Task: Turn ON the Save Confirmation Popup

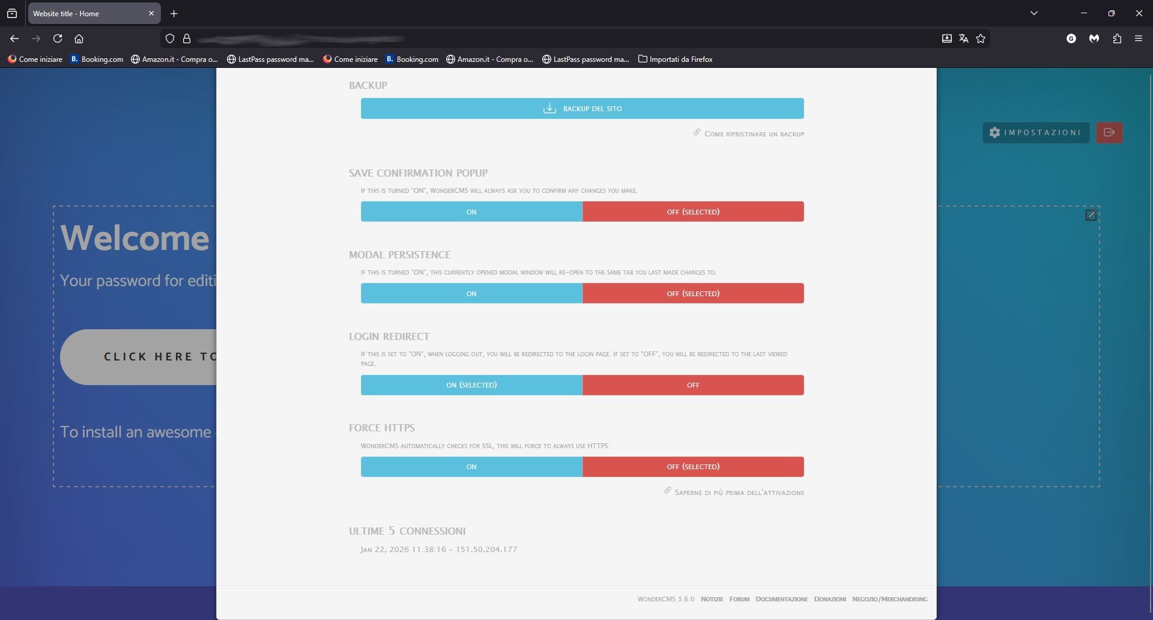Action: coord(471,212)
